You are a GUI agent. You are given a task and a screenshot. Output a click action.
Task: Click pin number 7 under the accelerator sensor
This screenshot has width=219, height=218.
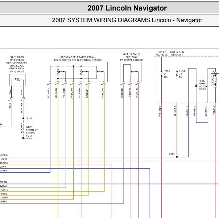(x=71, y=85)
